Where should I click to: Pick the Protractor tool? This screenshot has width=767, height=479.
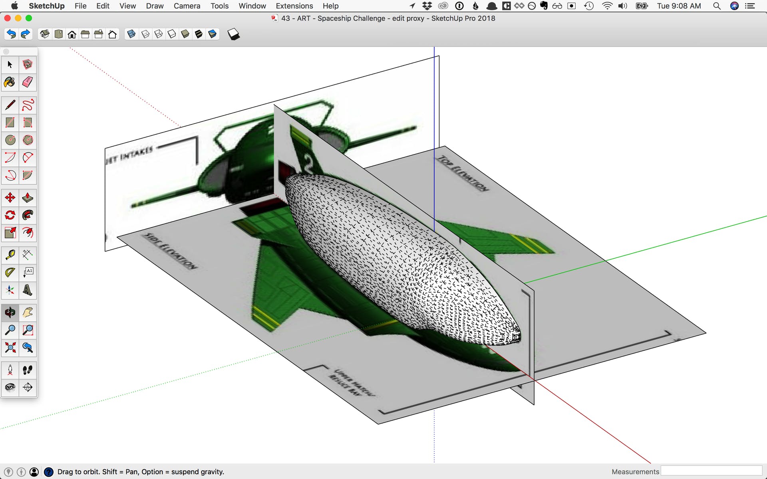(x=10, y=272)
